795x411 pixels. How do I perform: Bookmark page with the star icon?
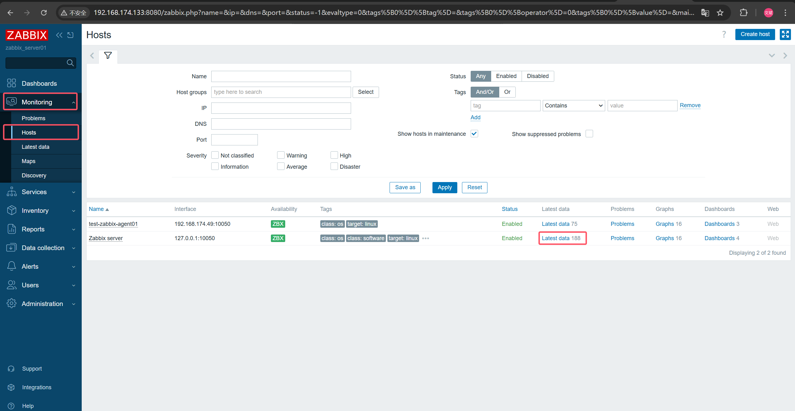720,13
